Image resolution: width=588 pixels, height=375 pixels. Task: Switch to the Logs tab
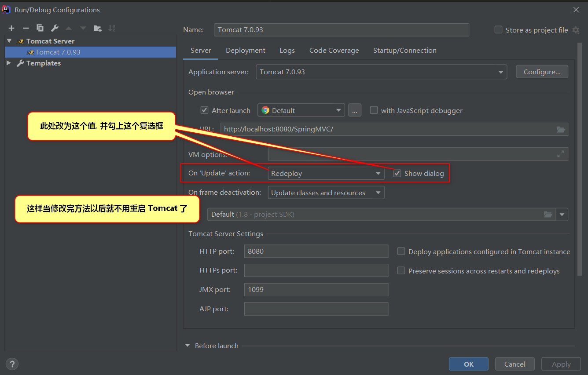pos(287,51)
